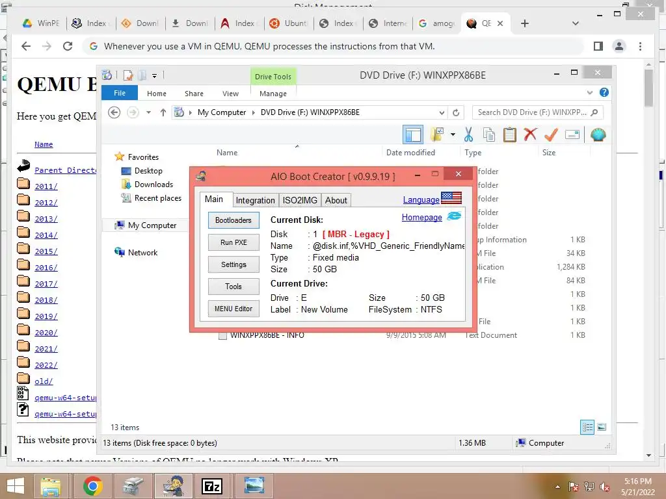Select Recent places in navigation pane
Viewport: 666px width, 499px height.
pyautogui.click(x=151, y=198)
